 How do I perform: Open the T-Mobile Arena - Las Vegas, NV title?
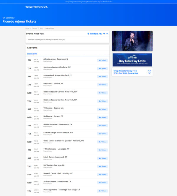point(56,149)
